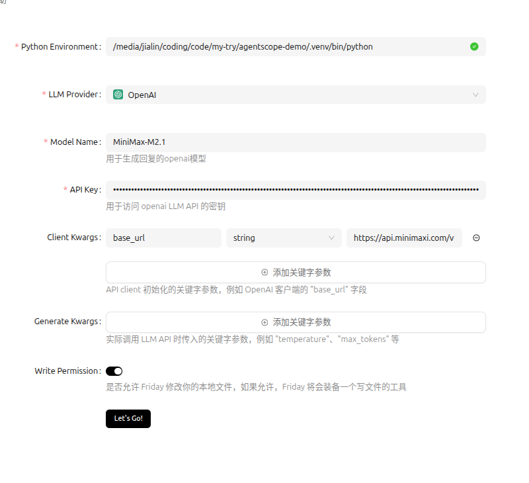Click into the masked API Key field
The width and height of the screenshot is (529, 483).
[x=296, y=190]
